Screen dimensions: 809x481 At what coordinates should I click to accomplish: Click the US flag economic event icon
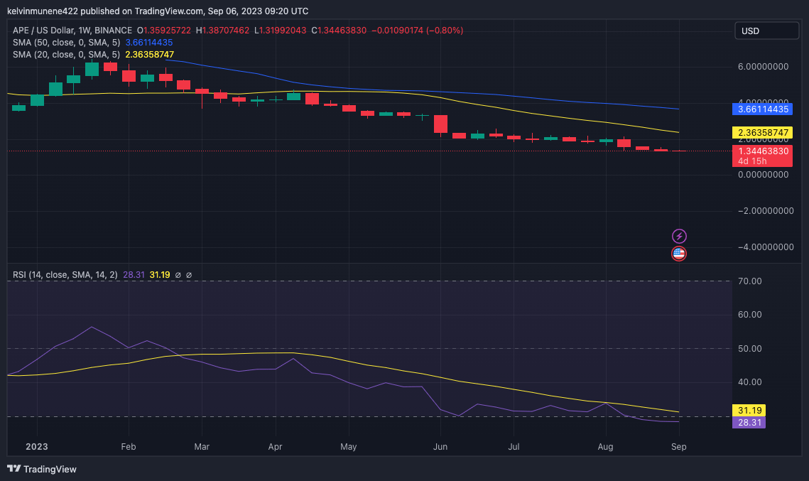point(679,254)
